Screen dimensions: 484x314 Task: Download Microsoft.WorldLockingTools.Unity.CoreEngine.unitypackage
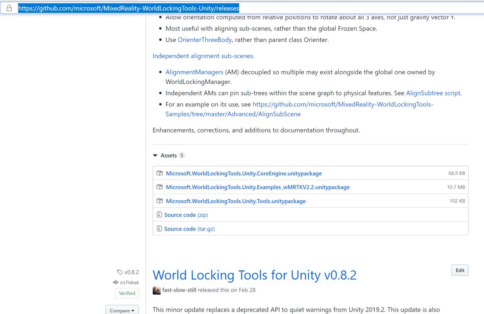(244, 173)
